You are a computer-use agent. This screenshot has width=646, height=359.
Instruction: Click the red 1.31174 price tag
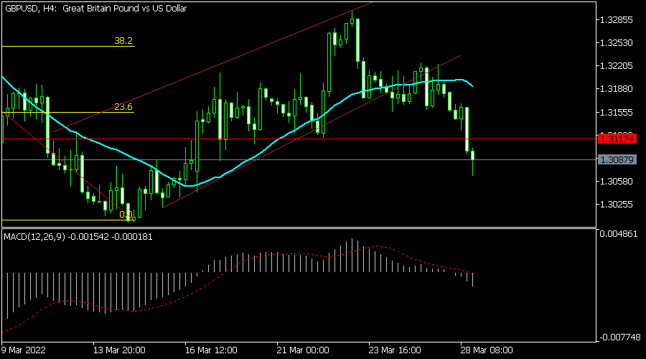click(617, 139)
